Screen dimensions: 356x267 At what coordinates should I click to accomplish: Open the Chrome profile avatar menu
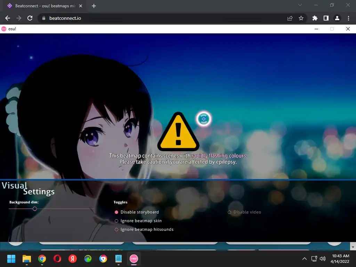tap(337, 18)
